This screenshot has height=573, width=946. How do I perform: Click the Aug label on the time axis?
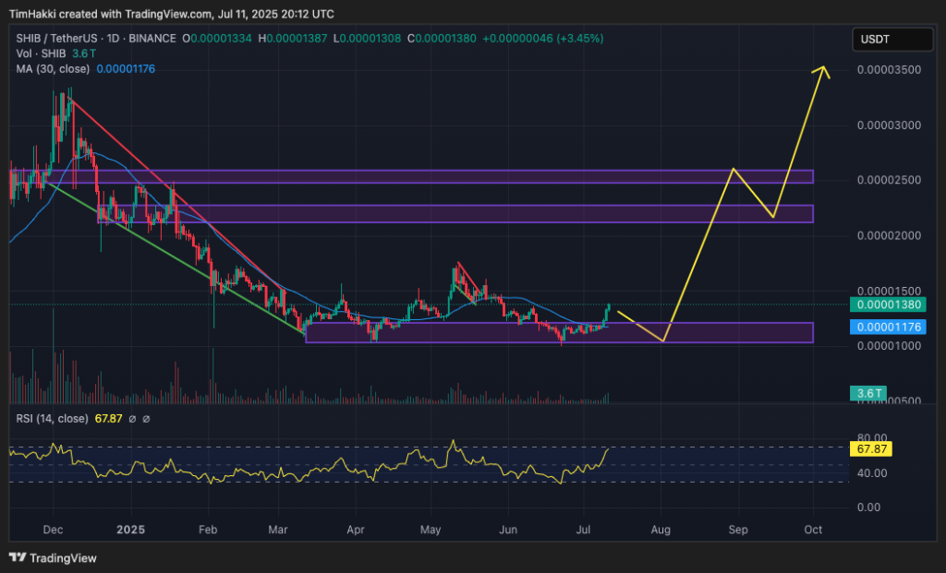(661, 531)
